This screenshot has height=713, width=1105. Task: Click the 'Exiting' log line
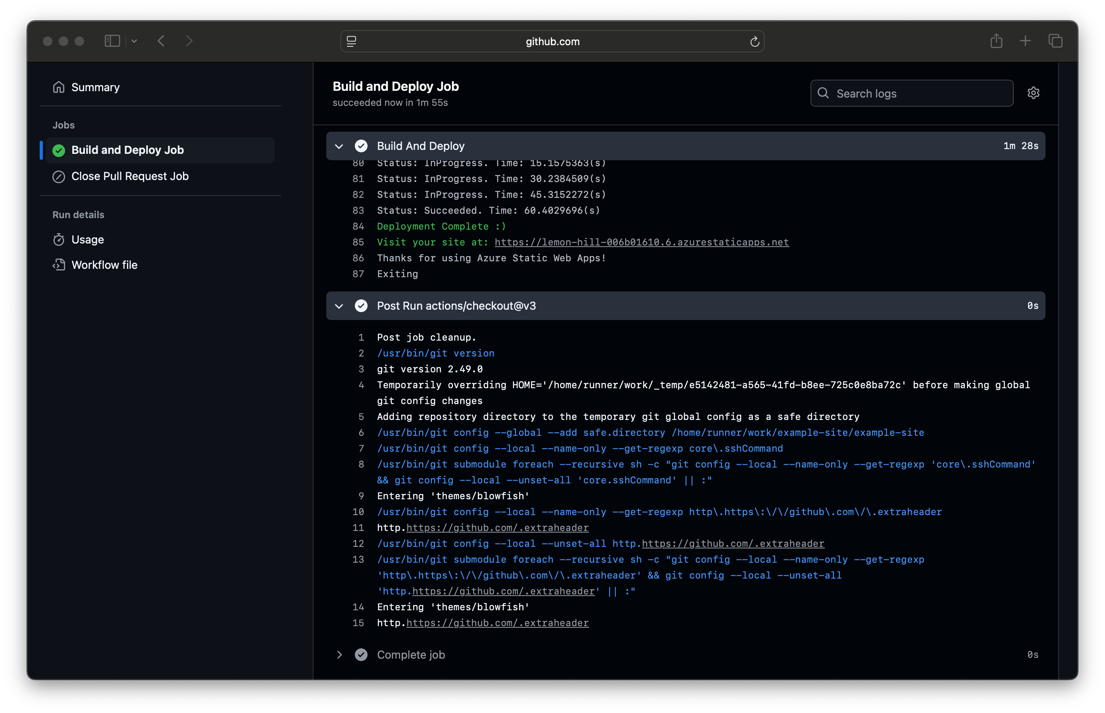tap(397, 274)
